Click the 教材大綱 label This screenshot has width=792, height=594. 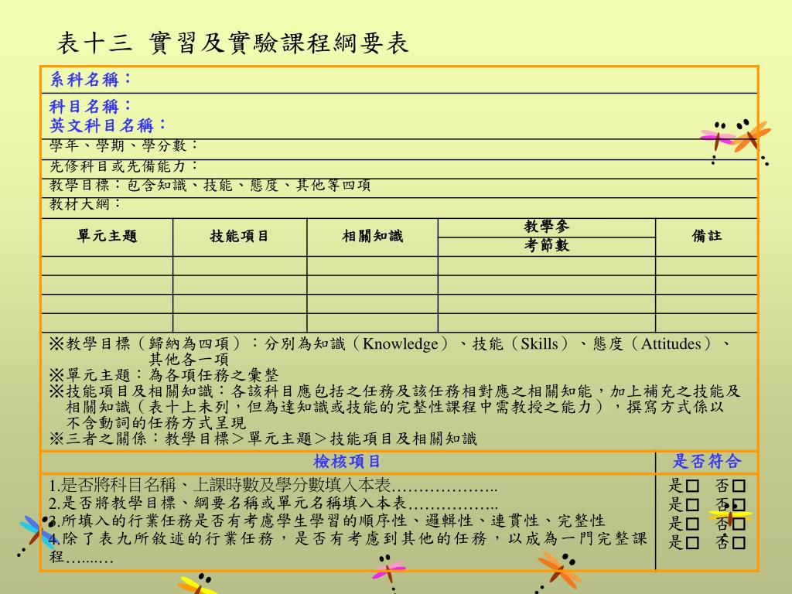tap(85, 204)
